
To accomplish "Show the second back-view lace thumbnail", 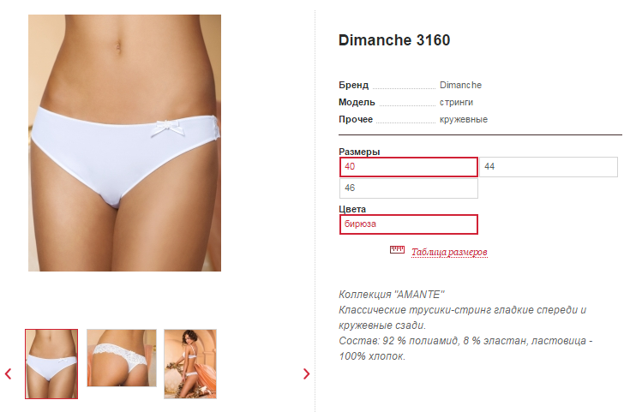I will pos(122,358).
